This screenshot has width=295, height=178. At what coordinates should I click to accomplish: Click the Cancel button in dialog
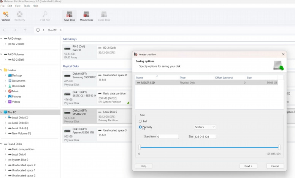[x=275, y=166]
